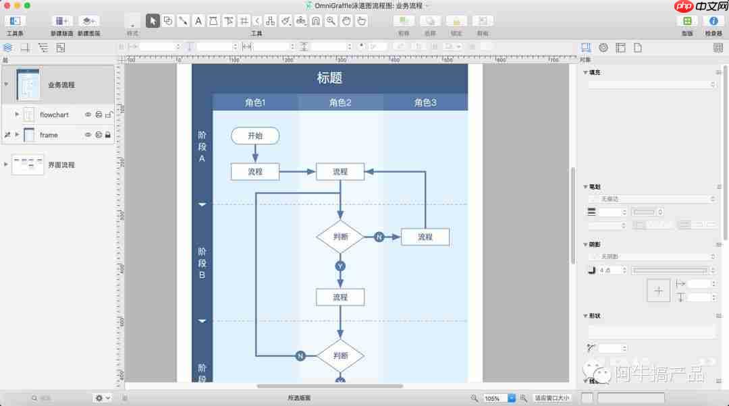The height and width of the screenshot is (406, 729).
Task: Select the 界面流程 canvas thumbnail
Action: [x=28, y=165]
